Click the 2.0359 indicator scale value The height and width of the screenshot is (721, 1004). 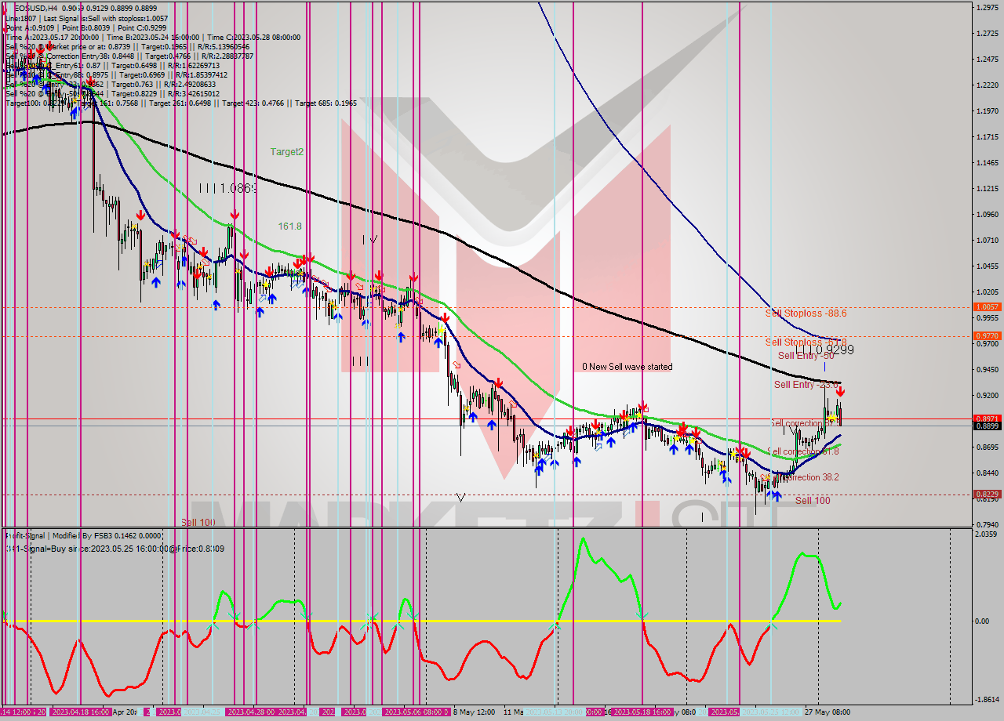(987, 534)
